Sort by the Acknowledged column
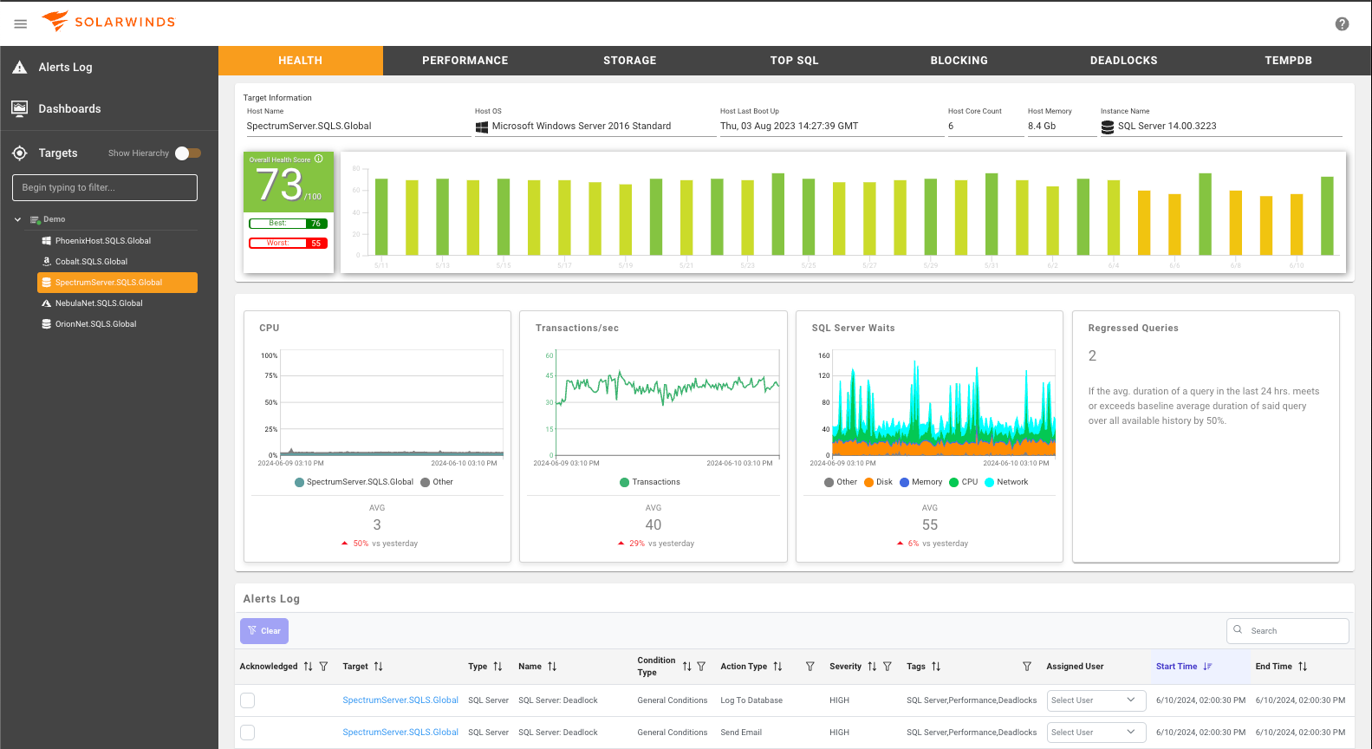 coord(308,667)
